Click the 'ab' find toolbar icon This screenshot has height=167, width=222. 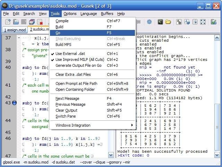[179, 22]
